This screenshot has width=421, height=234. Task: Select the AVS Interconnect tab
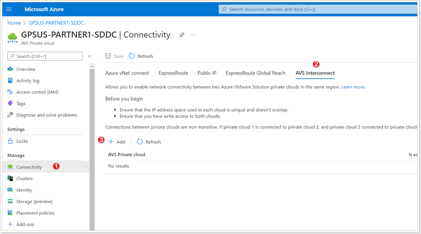coord(315,73)
